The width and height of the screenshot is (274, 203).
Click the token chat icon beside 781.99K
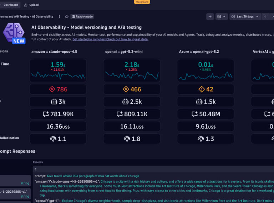coord(46,114)
